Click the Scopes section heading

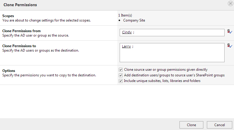point(8,16)
